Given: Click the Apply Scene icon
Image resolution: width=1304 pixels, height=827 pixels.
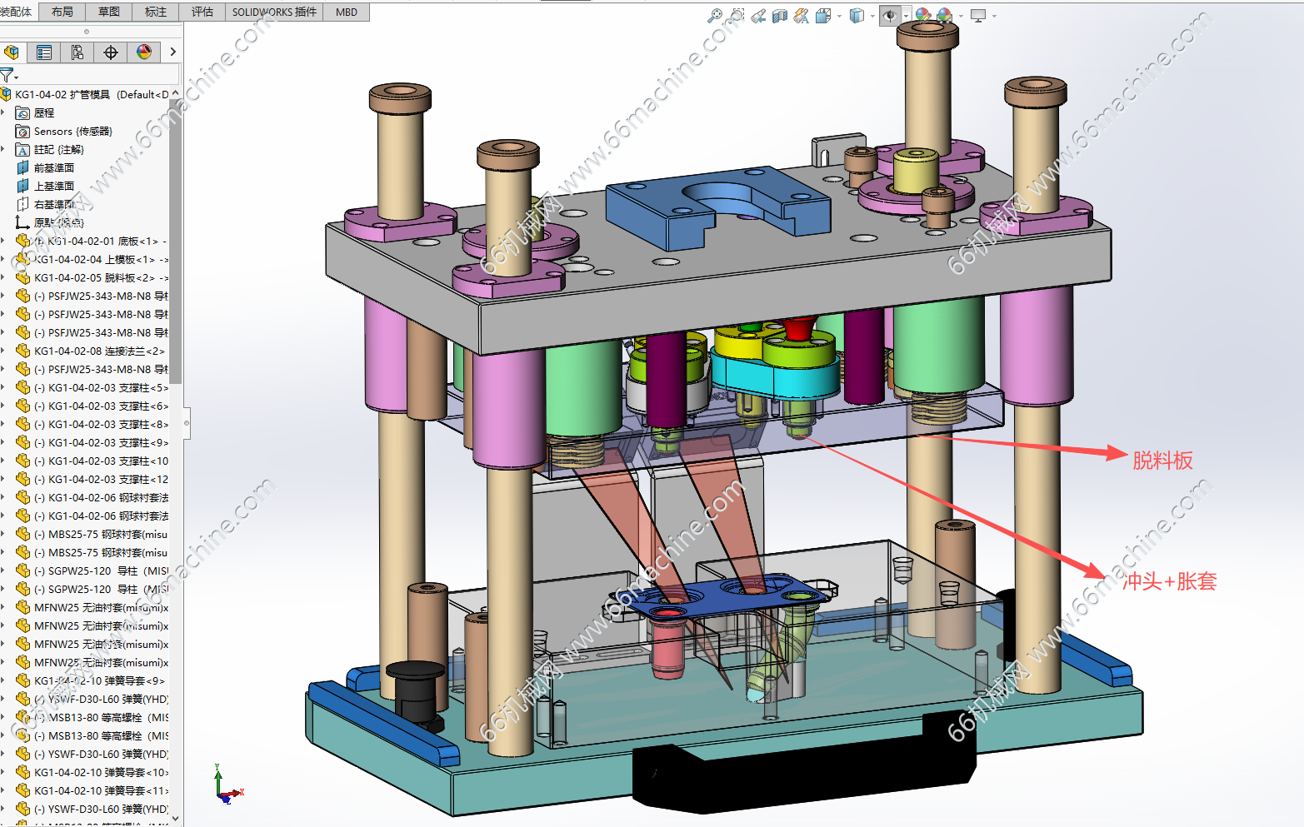Looking at the screenshot, I should point(944,15).
